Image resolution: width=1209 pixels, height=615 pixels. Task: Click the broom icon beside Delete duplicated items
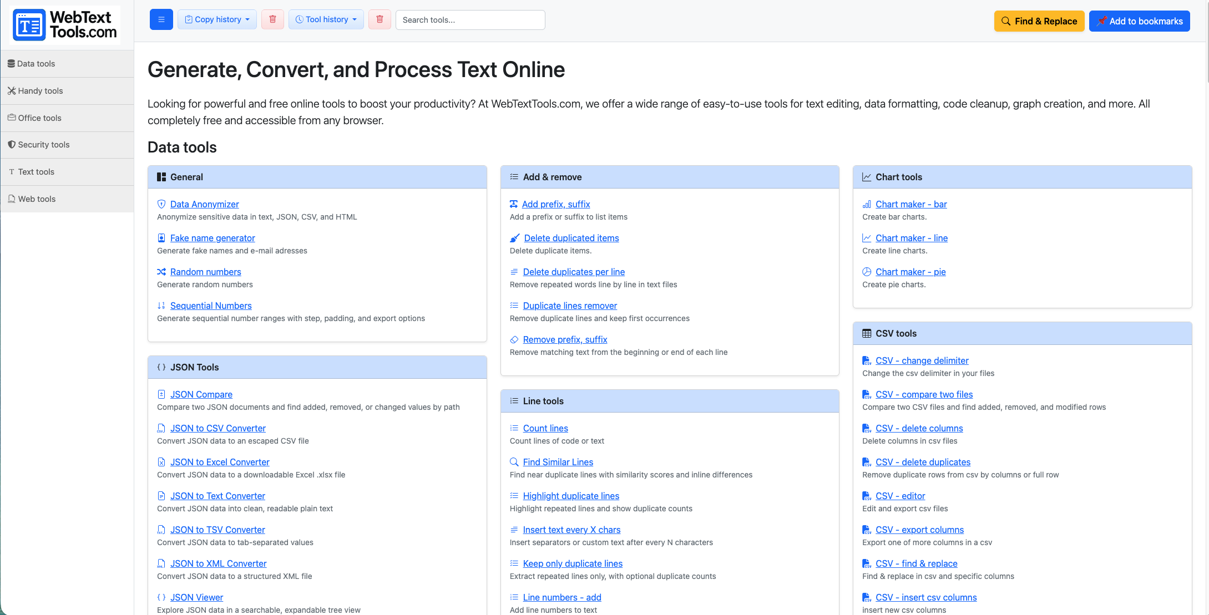[515, 238]
